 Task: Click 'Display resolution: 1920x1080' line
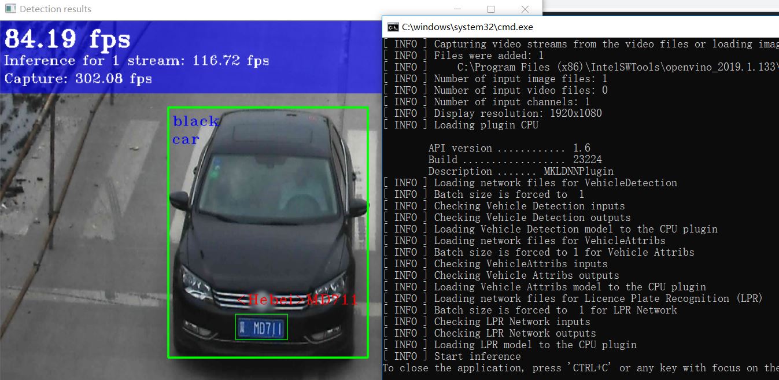[x=492, y=113]
